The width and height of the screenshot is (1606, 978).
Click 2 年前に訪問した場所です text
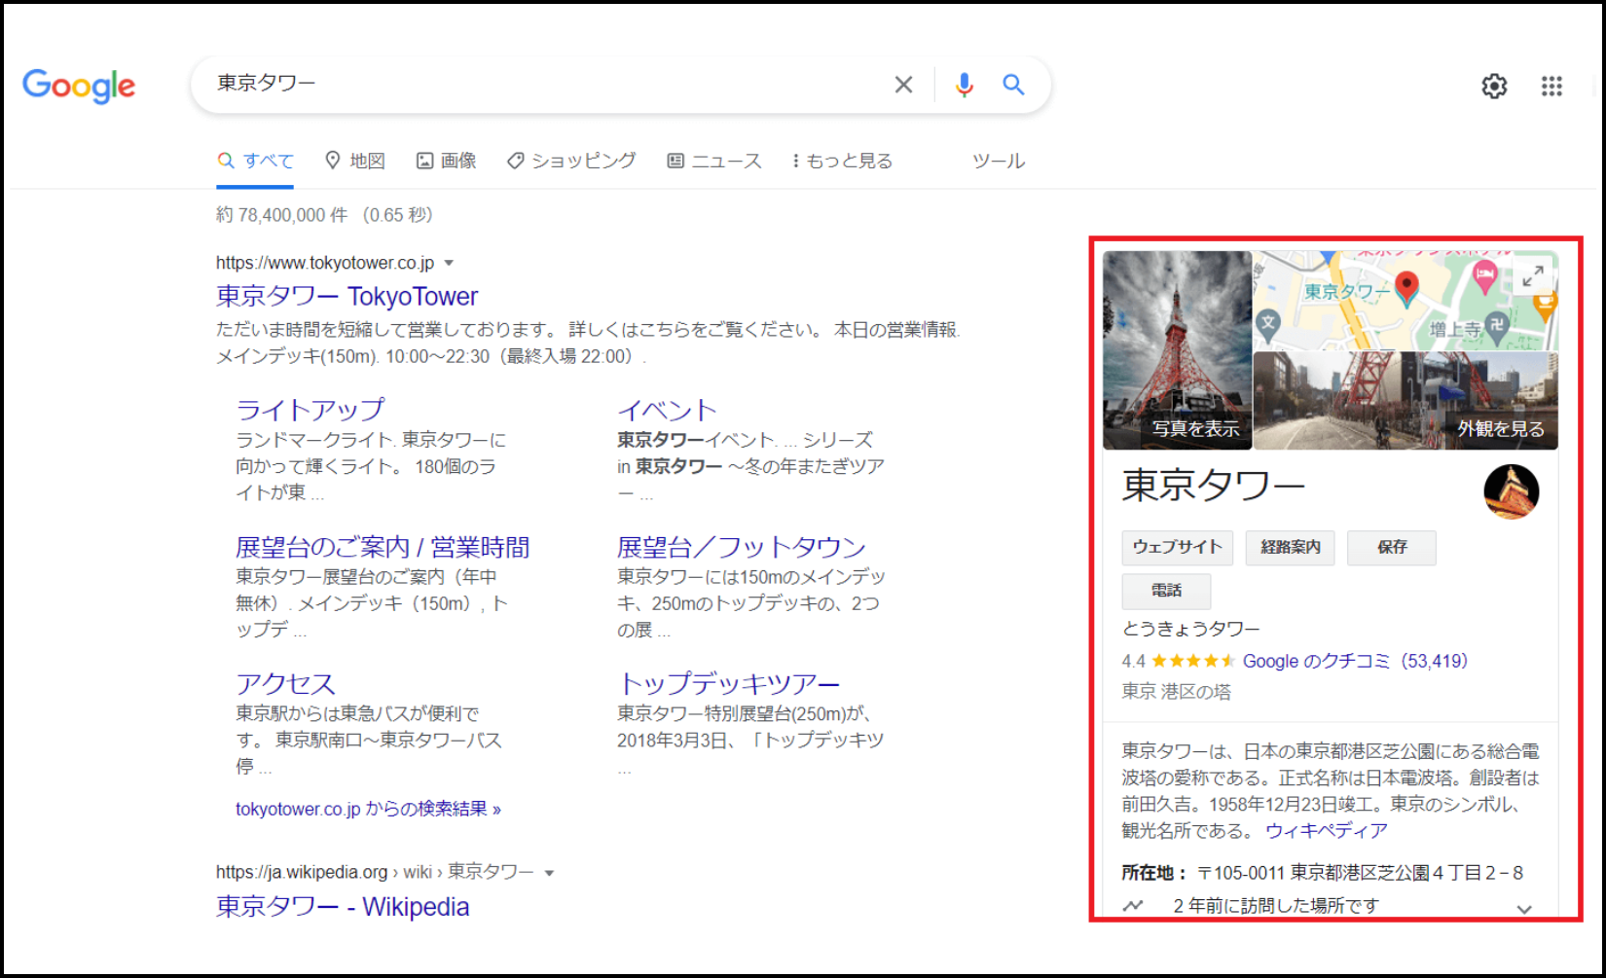click(x=1276, y=906)
